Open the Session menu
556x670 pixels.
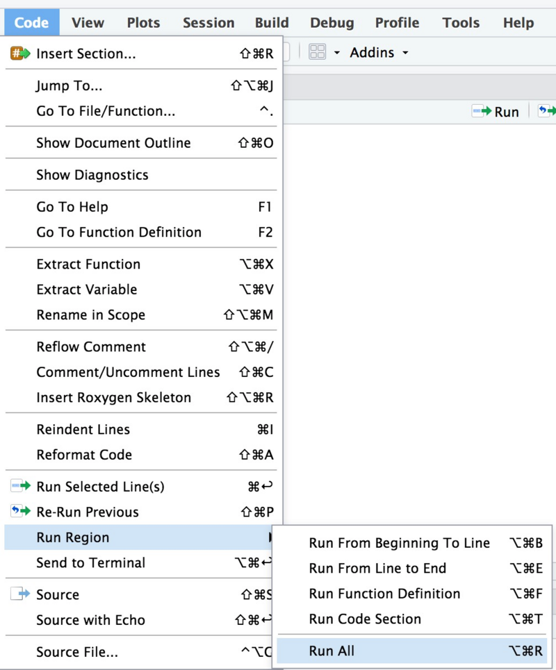point(208,22)
